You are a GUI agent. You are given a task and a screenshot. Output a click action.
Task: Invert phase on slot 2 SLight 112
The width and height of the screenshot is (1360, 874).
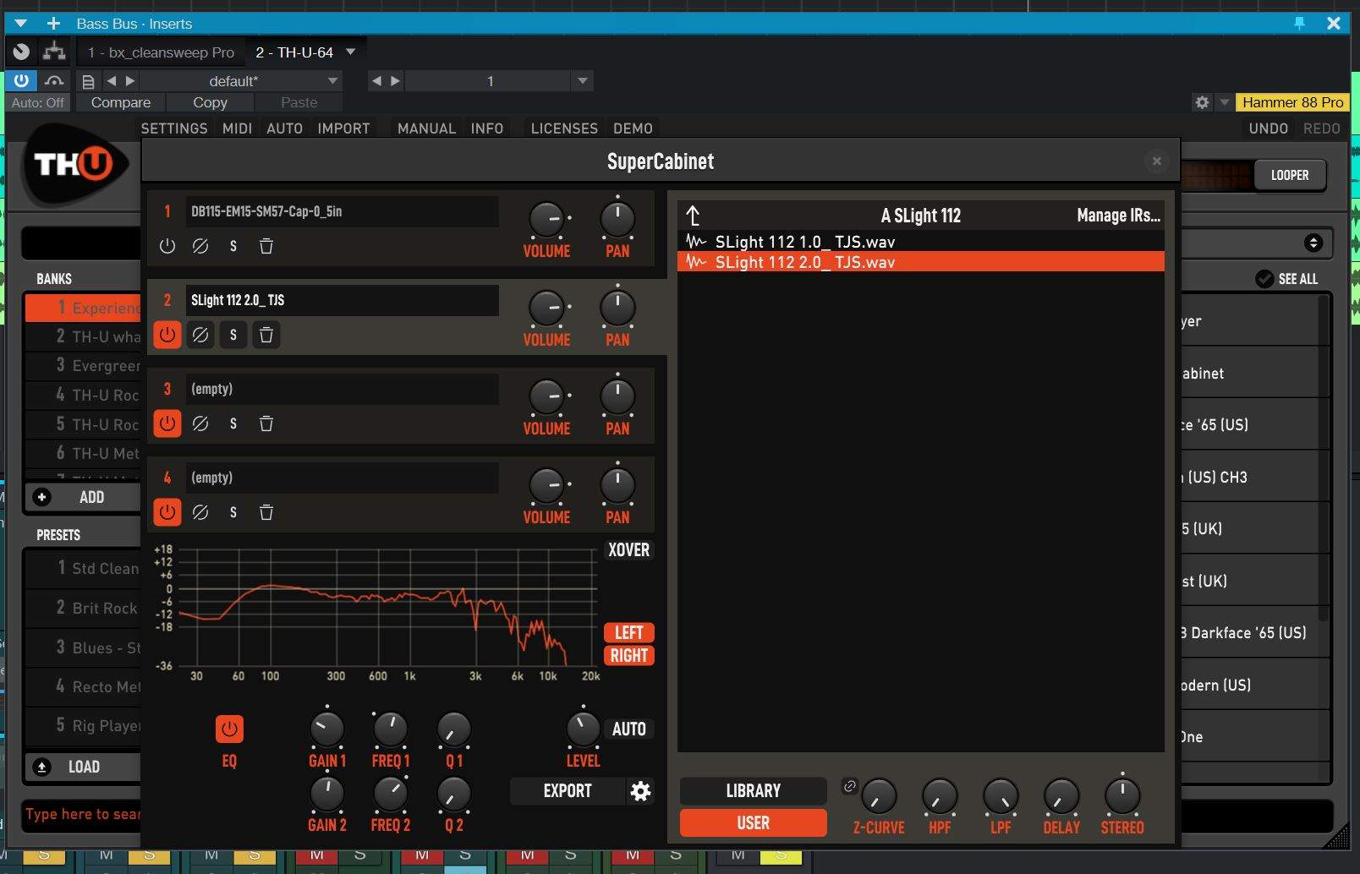(x=200, y=335)
